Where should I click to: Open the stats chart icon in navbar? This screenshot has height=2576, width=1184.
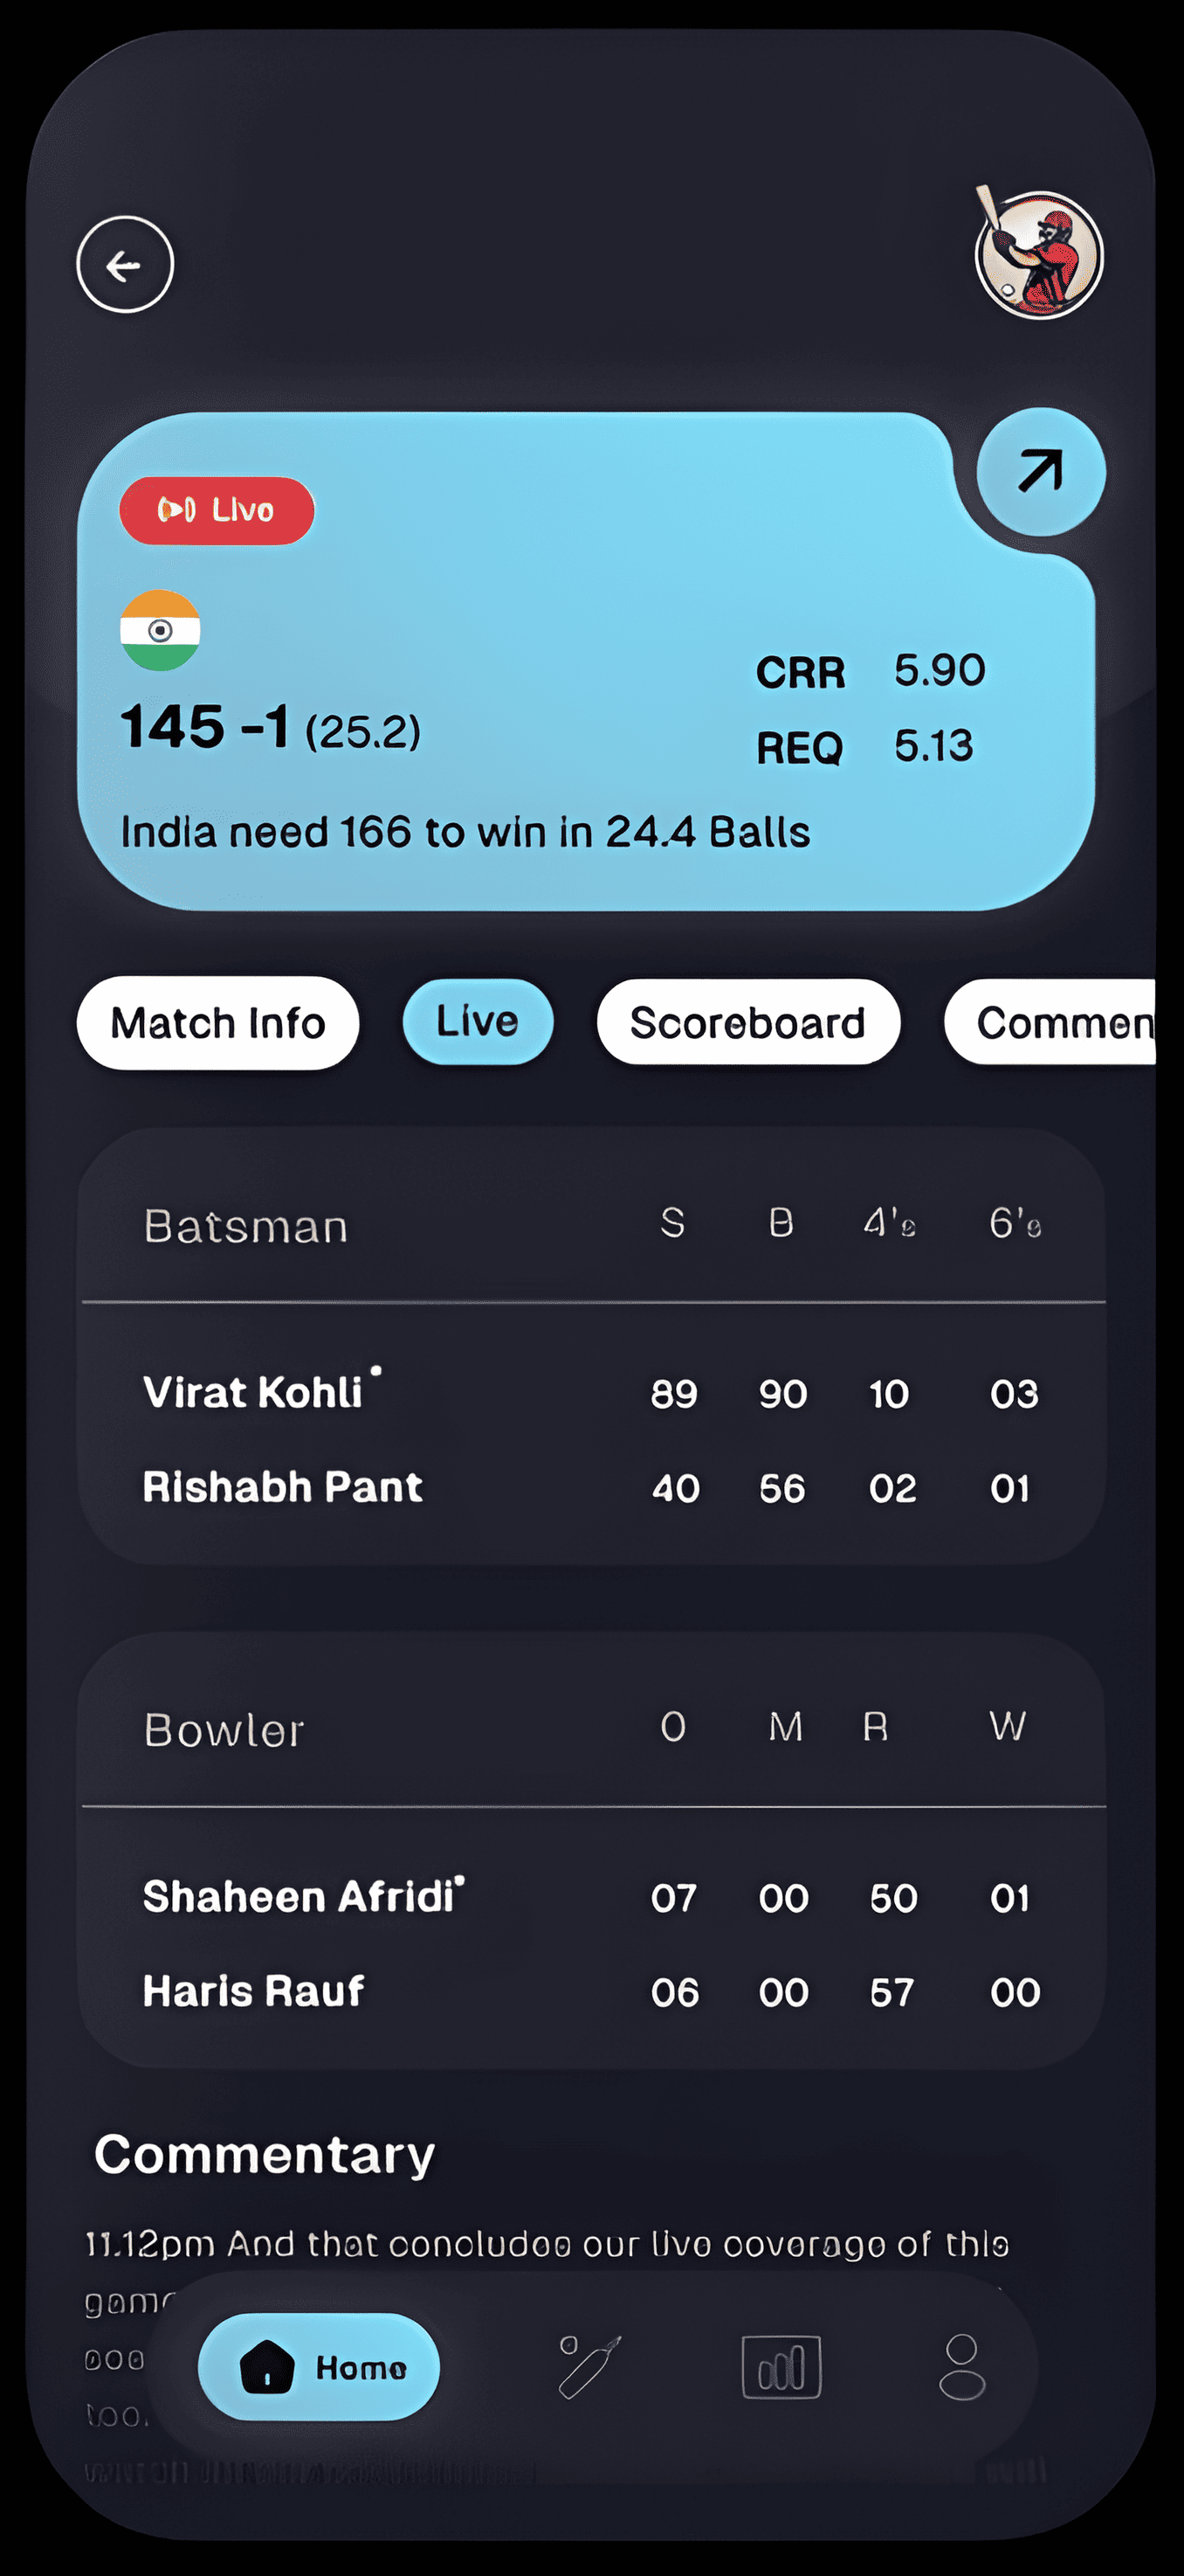(x=781, y=2366)
